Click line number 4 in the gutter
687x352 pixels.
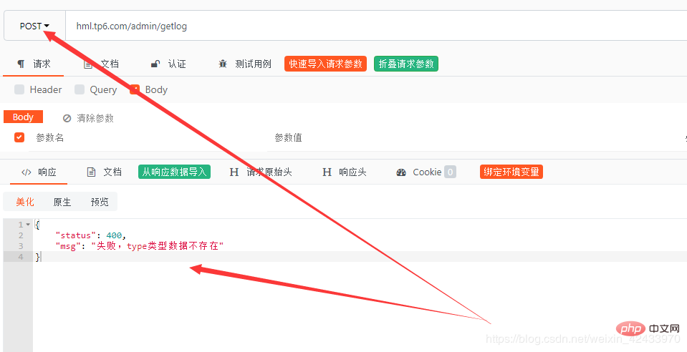[x=21, y=257]
